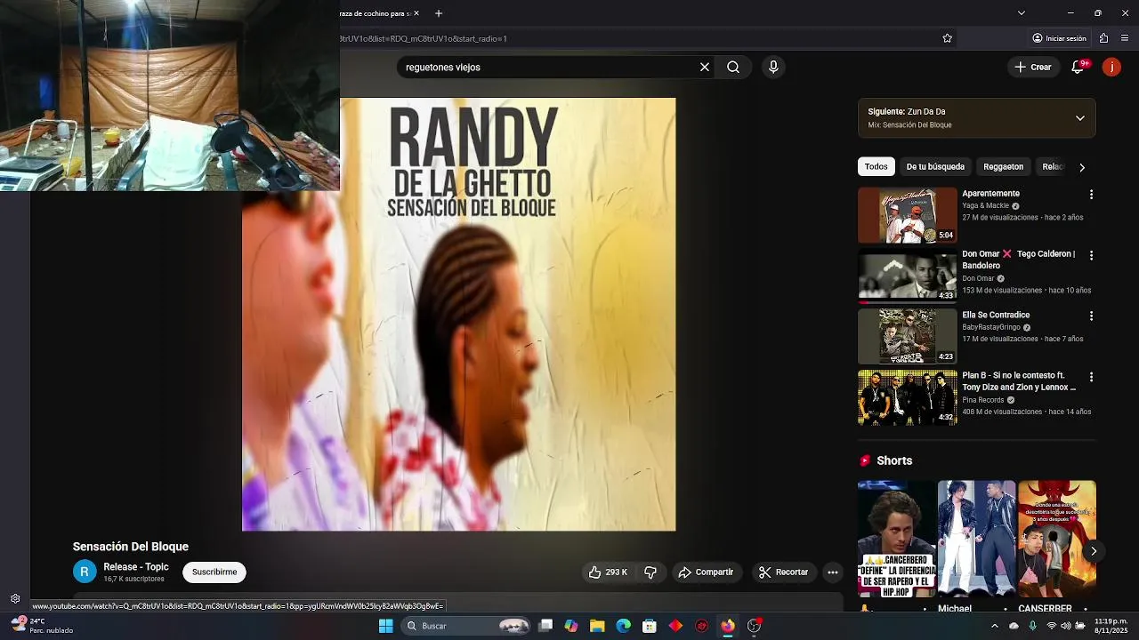Subscribe with Suscribirme button

(x=214, y=572)
